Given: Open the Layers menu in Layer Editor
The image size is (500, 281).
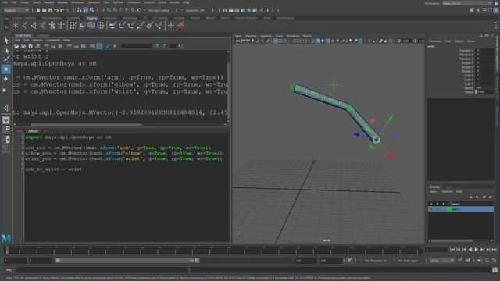Looking at the screenshot, I should [x=434, y=192].
